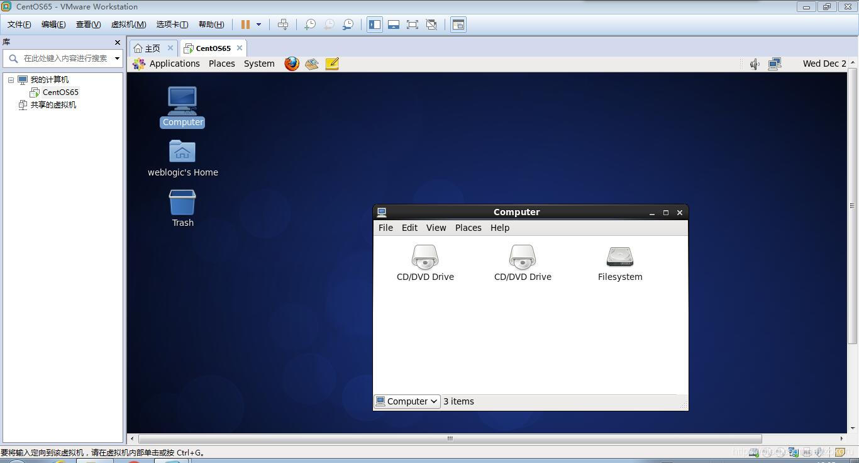Enter full screen mode
This screenshot has height=463, width=859.
(413, 25)
